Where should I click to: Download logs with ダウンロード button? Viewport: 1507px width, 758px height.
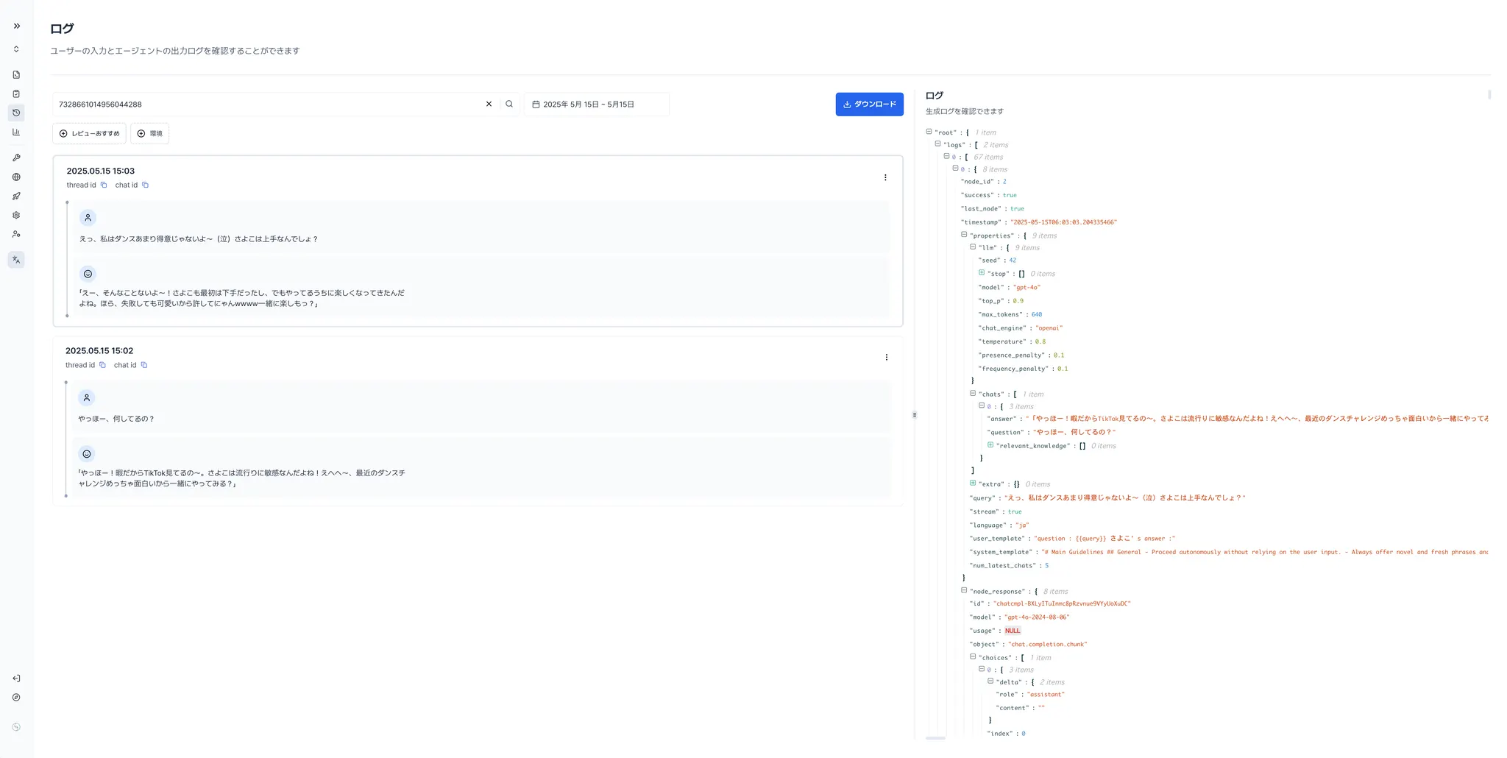click(x=869, y=105)
